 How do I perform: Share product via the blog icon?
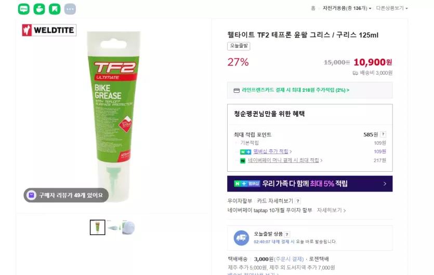pyautogui.click(x=24, y=9)
